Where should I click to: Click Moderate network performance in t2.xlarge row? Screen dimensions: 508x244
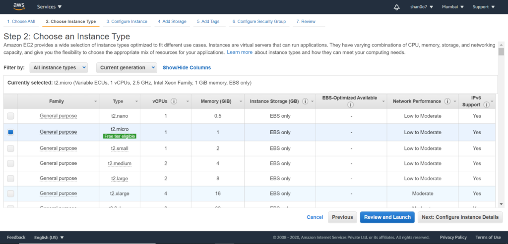[x=423, y=193]
